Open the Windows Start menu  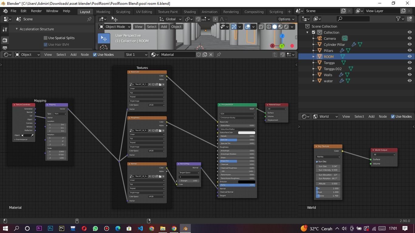coord(5,228)
